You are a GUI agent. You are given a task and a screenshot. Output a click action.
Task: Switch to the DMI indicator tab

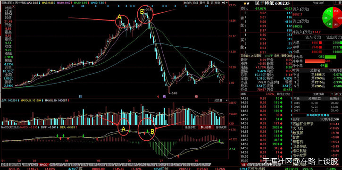(x=101, y=164)
